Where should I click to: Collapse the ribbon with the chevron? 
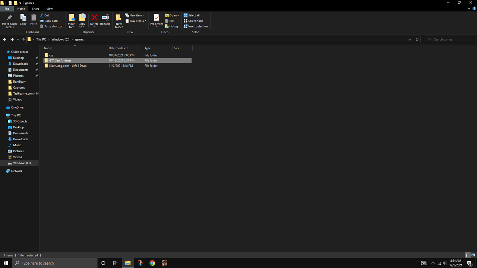click(x=469, y=9)
